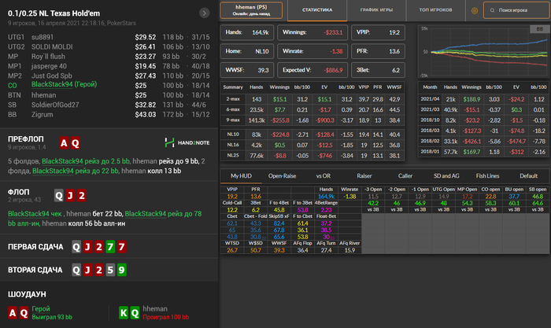
Task: Open the settings gear beside player search
Action: point(474,11)
